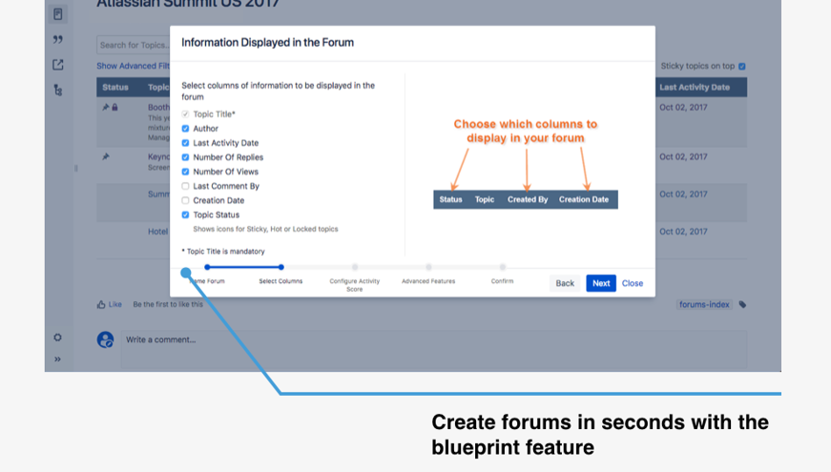
Task: Enable the Last Comment By checkbox
Action: (185, 186)
